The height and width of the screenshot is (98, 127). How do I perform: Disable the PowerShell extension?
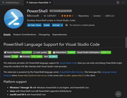(x=47, y=25)
